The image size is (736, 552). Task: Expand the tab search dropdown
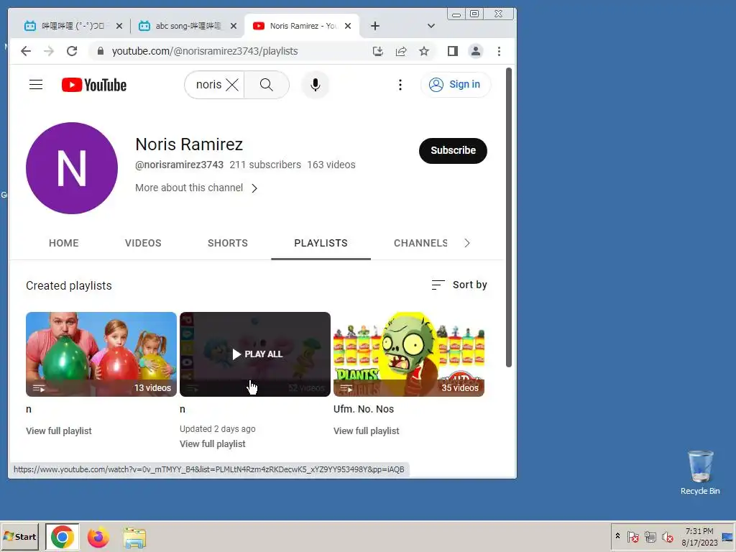point(431,26)
